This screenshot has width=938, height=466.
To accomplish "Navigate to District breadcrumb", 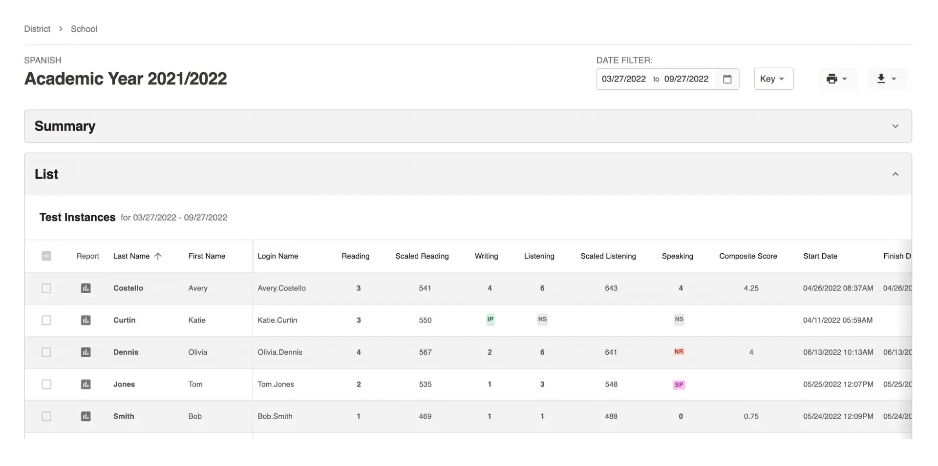I will tap(37, 29).
